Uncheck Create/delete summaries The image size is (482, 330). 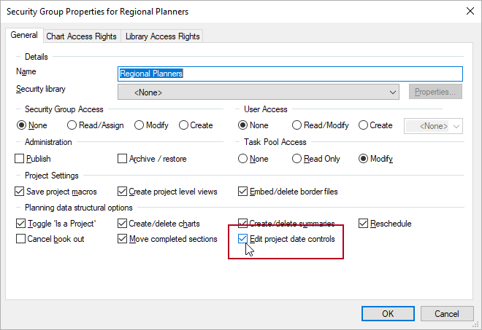coord(243,224)
